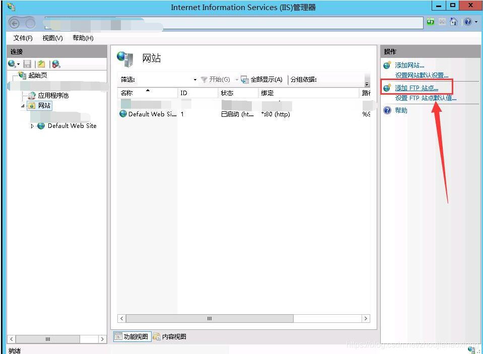The image size is (483, 354).
Task: Open the 文件(F) menu
Action: pos(23,38)
